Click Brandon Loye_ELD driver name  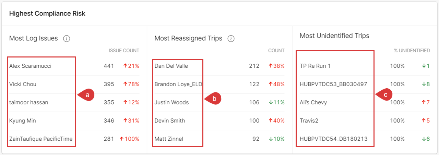coord(178,84)
